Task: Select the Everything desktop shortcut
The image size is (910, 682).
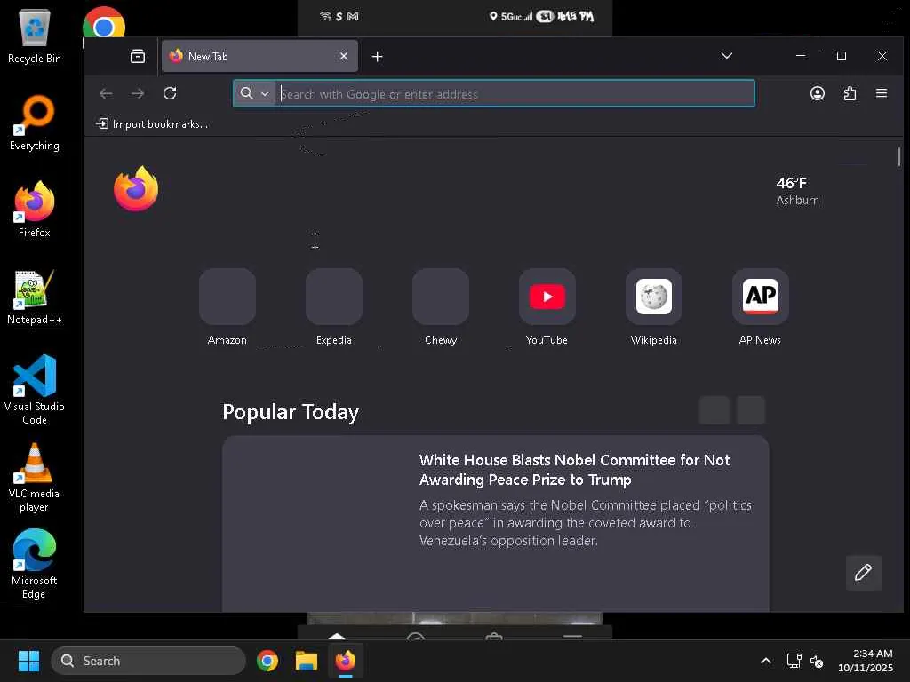Action: point(35,123)
